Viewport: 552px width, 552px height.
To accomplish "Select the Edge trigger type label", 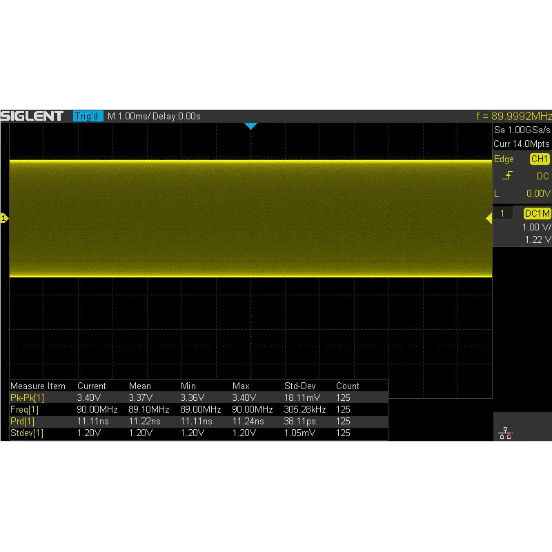I will click(x=503, y=159).
